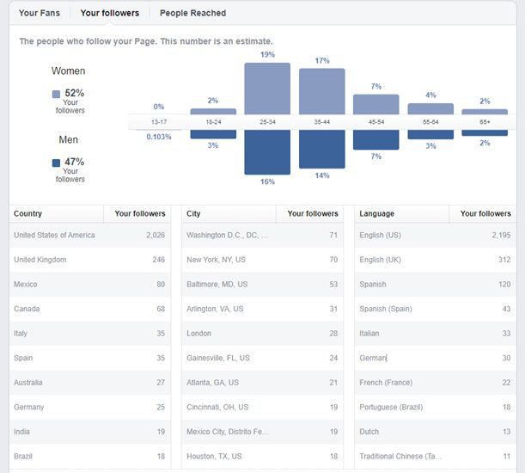The height and width of the screenshot is (473, 525).
Task: Click the City column header
Action: point(194,213)
